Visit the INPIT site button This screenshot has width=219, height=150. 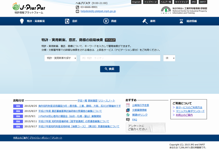coord(203,2)
